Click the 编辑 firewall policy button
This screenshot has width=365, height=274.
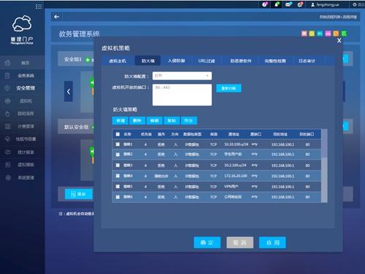pyautogui.click(x=155, y=120)
